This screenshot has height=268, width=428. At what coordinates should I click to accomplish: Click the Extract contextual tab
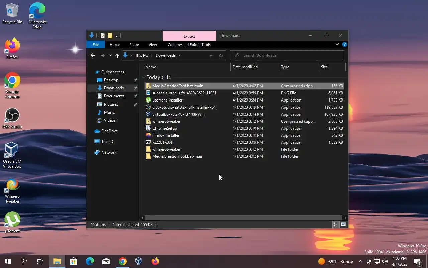point(189,36)
